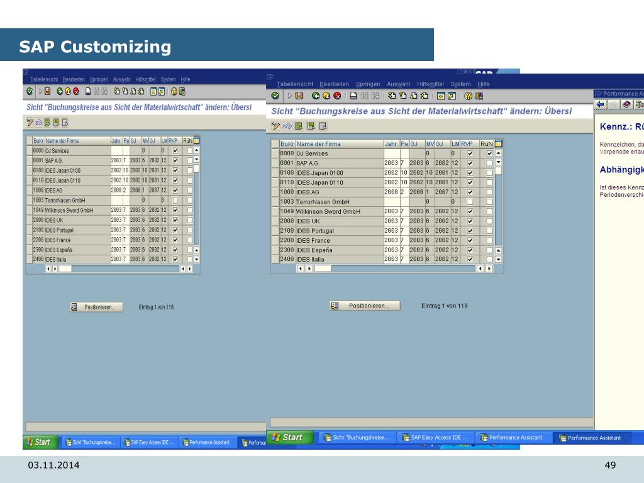This screenshot has height=483, width=644.
Task: Open Springen menu in right window
Action: click(x=368, y=84)
